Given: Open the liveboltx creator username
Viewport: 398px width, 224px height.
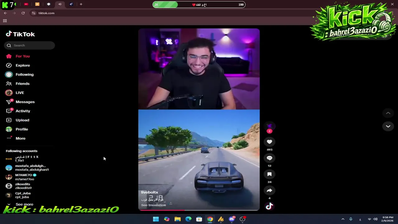Looking at the screenshot, I should [x=150, y=192].
